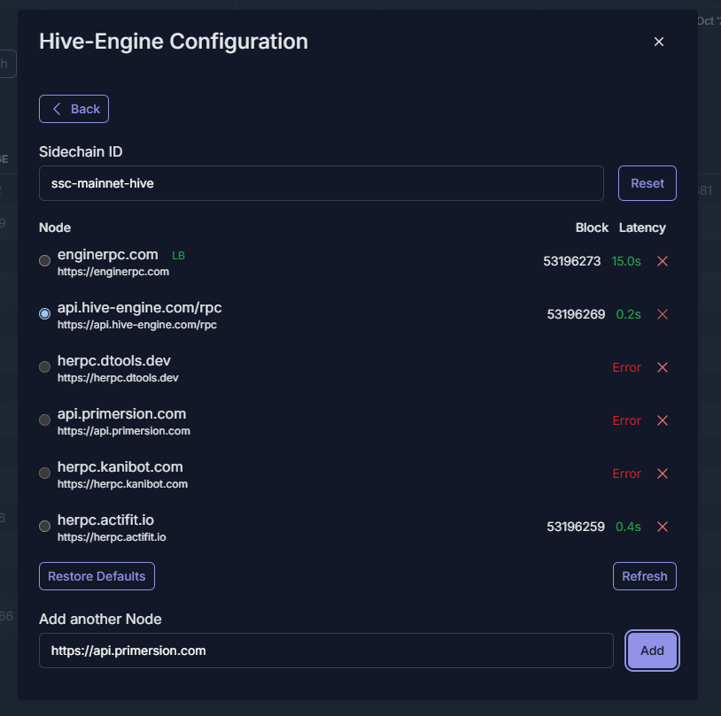The height and width of the screenshot is (716, 721).
Task: Close the Hive-Engine Configuration dialog
Action: [x=658, y=42]
